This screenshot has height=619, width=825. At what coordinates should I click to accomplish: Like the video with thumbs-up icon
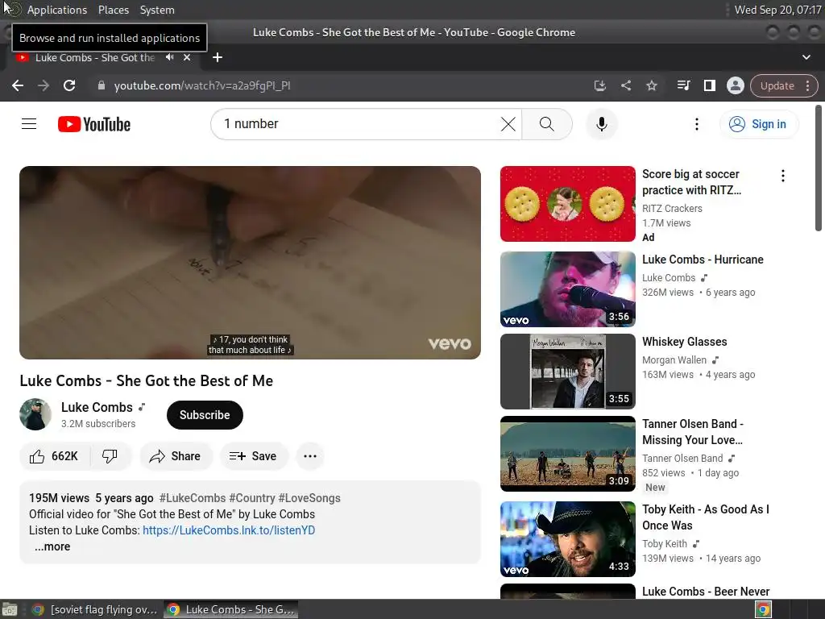54,456
